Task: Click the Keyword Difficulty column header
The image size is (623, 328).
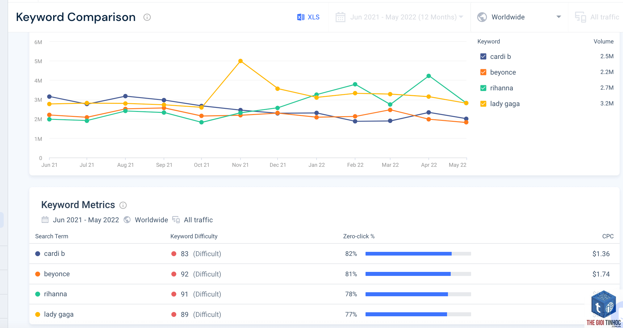Action: click(x=194, y=236)
